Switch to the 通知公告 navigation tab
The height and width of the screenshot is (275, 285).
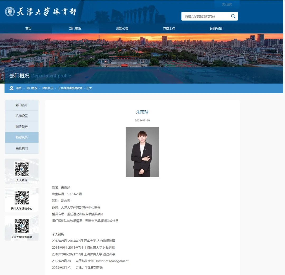coord(122,28)
